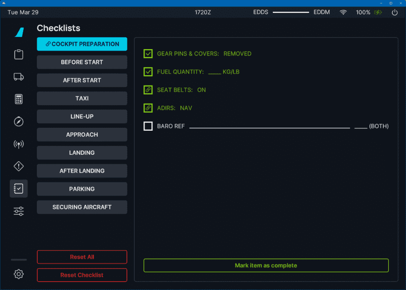Open the clipboard dispatch page icon
Image resolution: width=406 pixels, height=290 pixels.
19,54
